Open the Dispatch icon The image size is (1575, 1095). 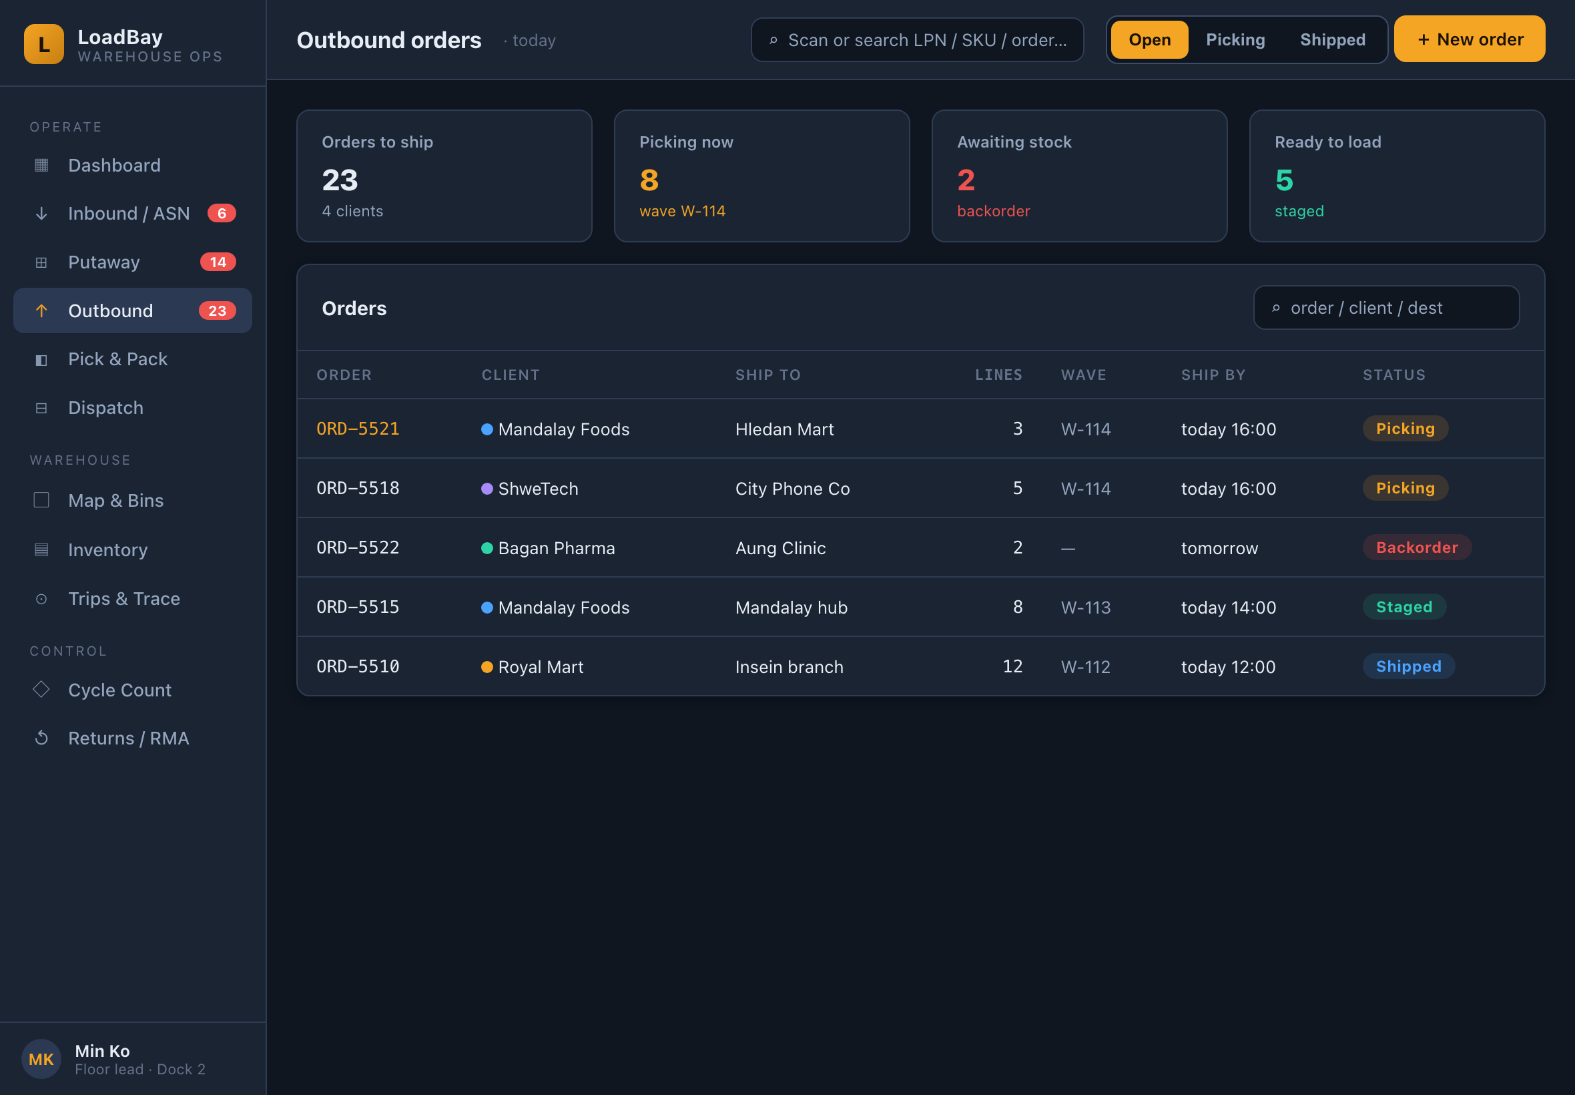[41, 408]
